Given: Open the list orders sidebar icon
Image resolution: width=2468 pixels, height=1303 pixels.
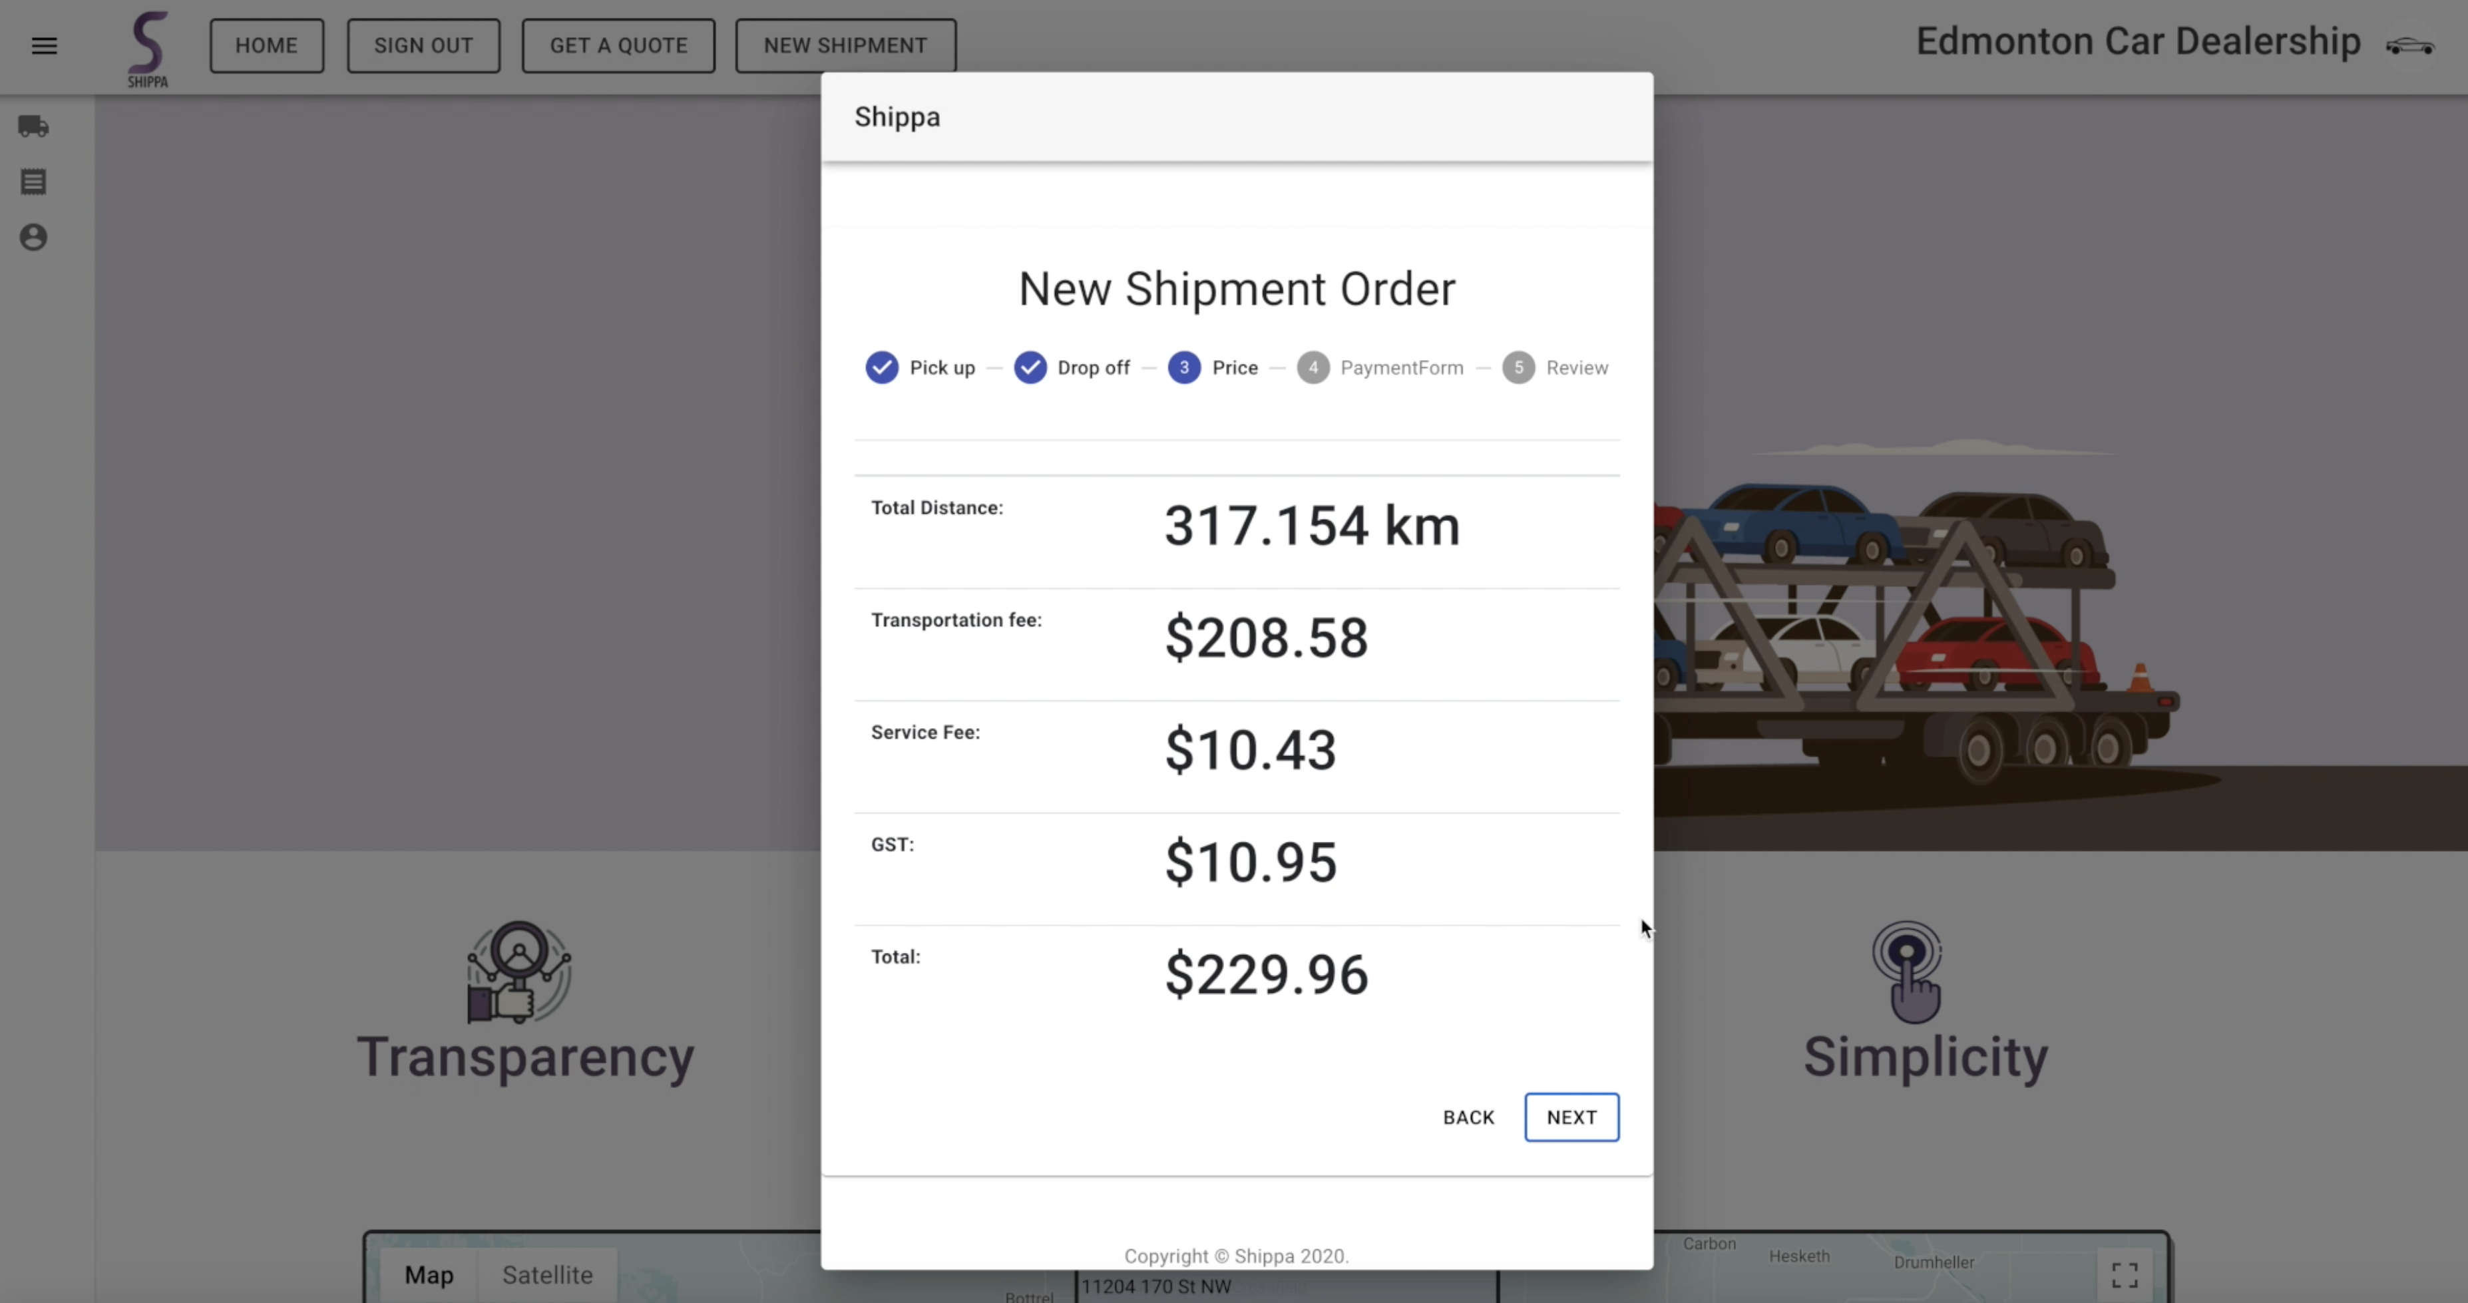Looking at the screenshot, I should (33, 182).
